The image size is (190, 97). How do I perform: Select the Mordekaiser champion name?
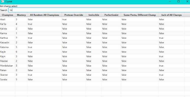click(7, 66)
